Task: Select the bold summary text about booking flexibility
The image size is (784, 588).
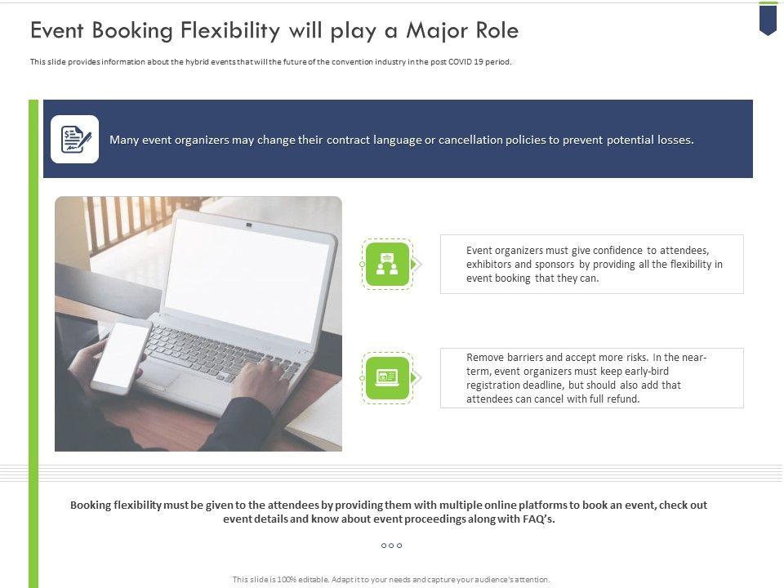Action: pyautogui.click(x=389, y=512)
